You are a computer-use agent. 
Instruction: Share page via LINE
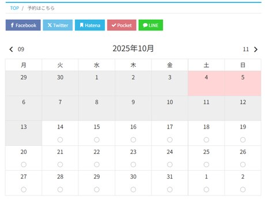[x=151, y=25]
